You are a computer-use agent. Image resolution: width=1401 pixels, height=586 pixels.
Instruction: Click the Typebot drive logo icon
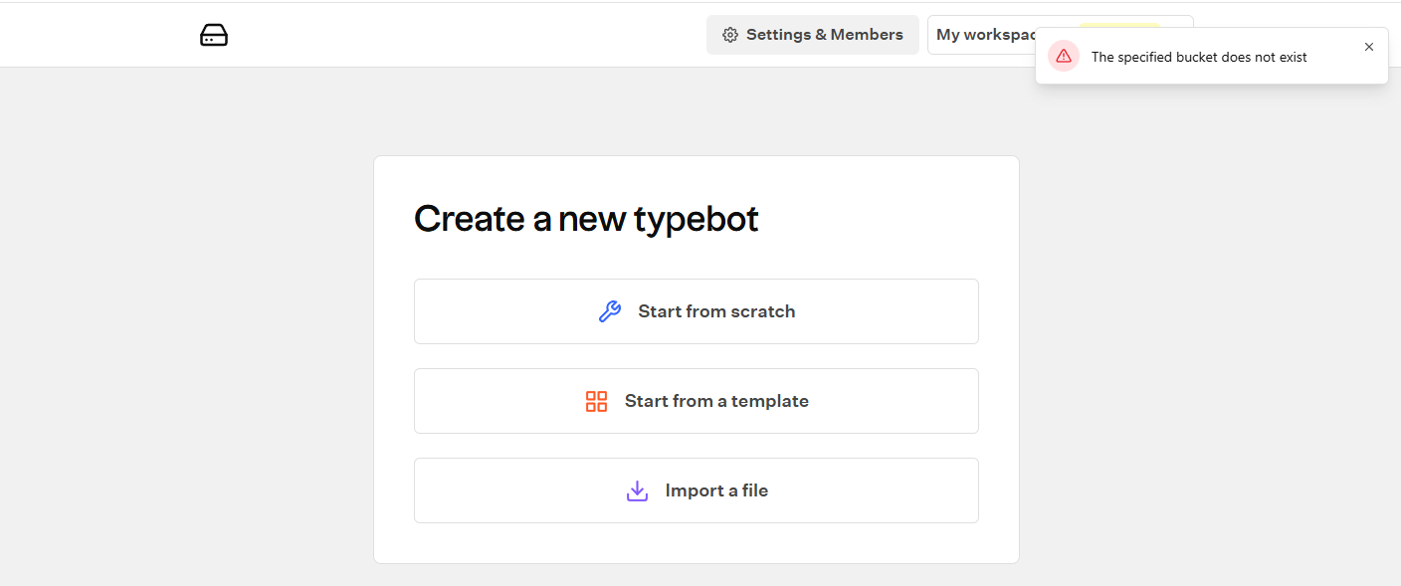tap(214, 36)
